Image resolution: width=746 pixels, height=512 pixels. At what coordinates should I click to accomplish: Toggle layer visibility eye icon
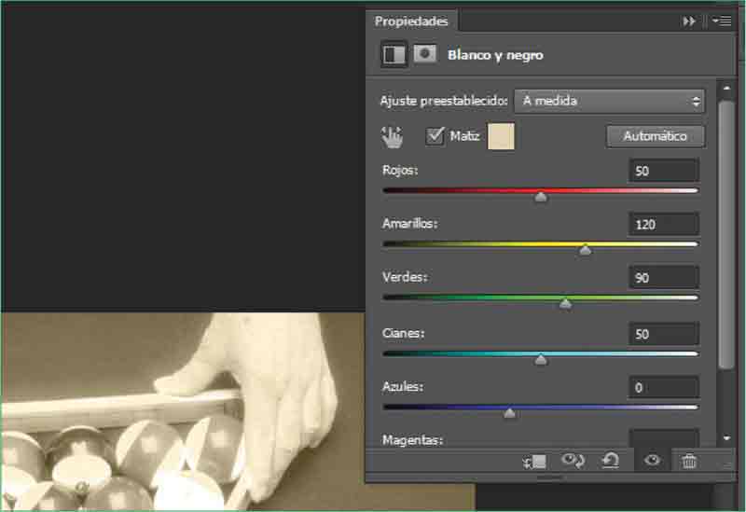[652, 461]
